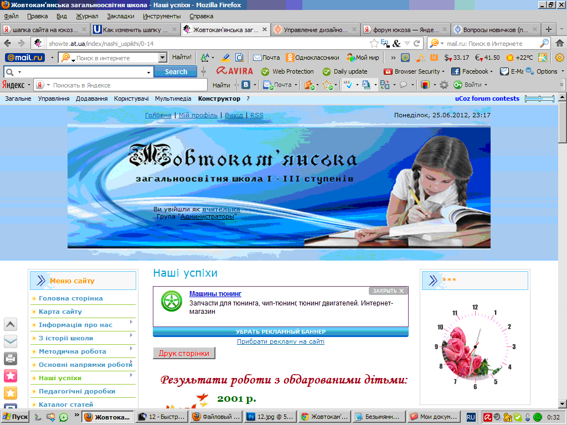Viewport: 567px width, 425px height.
Task: Click the font size icon in the mail.ru toolbar
Action: point(205,58)
